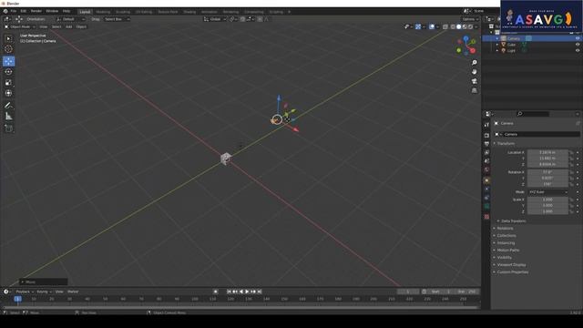
Task: Open the Scene properties tab
Action: (x=486, y=161)
